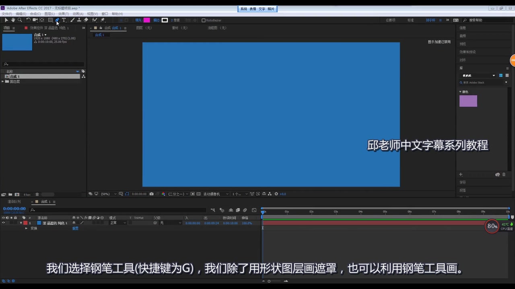Select the 必要项 workspace
This screenshot has height=289, width=515.
point(390,20)
